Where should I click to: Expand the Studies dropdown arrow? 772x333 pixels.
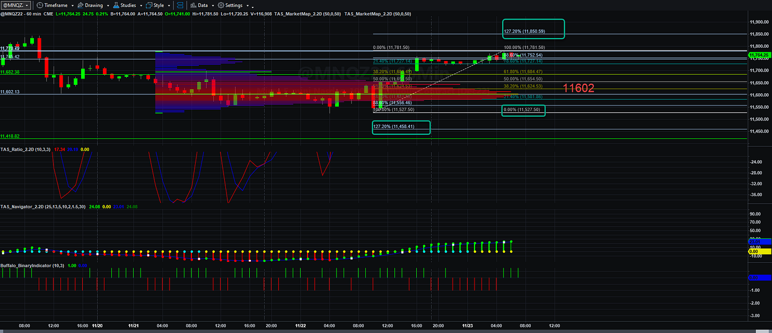click(140, 5)
